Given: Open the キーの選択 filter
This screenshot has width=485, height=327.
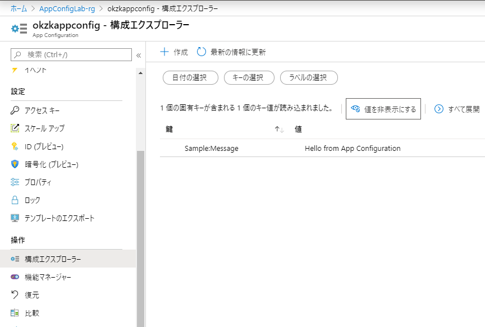Looking at the screenshot, I should pyautogui.click(x=249, y=77).
